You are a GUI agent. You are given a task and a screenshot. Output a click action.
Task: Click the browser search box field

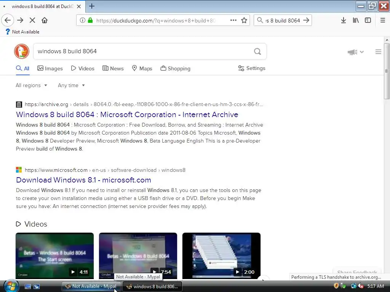[x=283, y=21]
